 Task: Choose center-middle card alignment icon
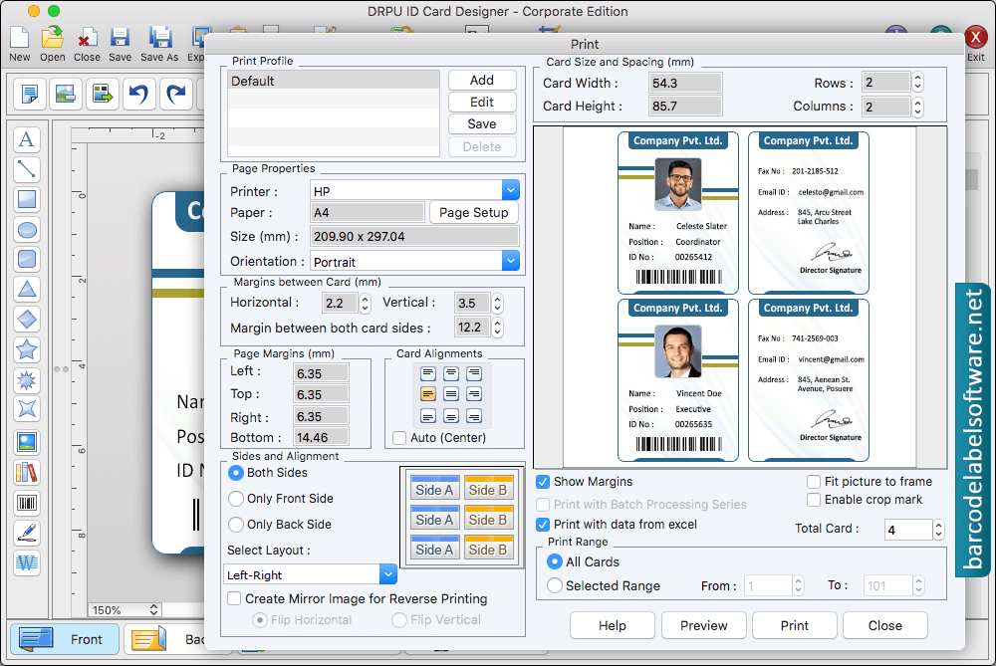tap(451, 394)
